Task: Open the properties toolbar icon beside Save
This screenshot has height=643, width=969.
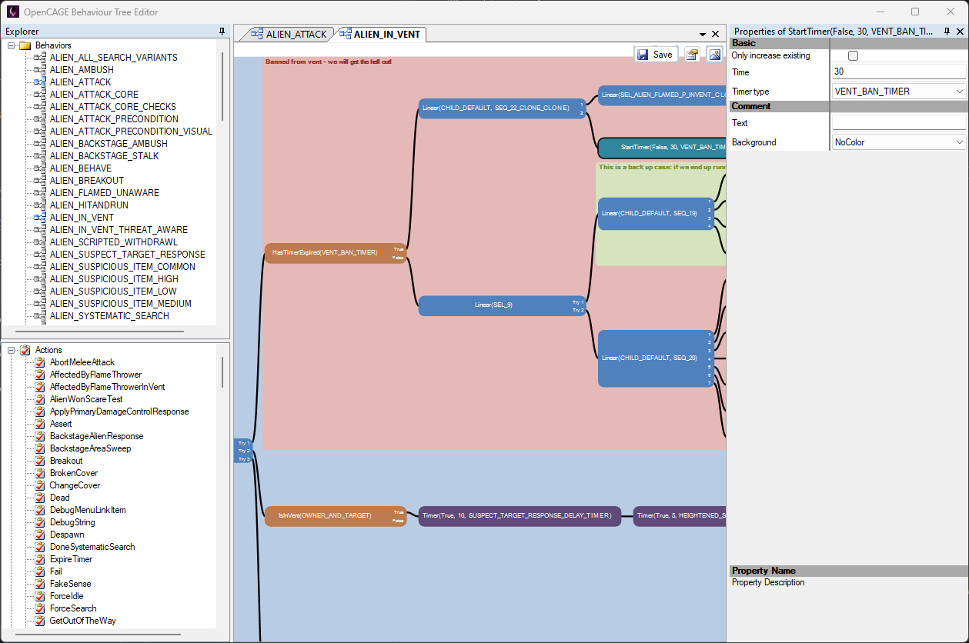Action: pyautogui.click(x=692, y=55)
